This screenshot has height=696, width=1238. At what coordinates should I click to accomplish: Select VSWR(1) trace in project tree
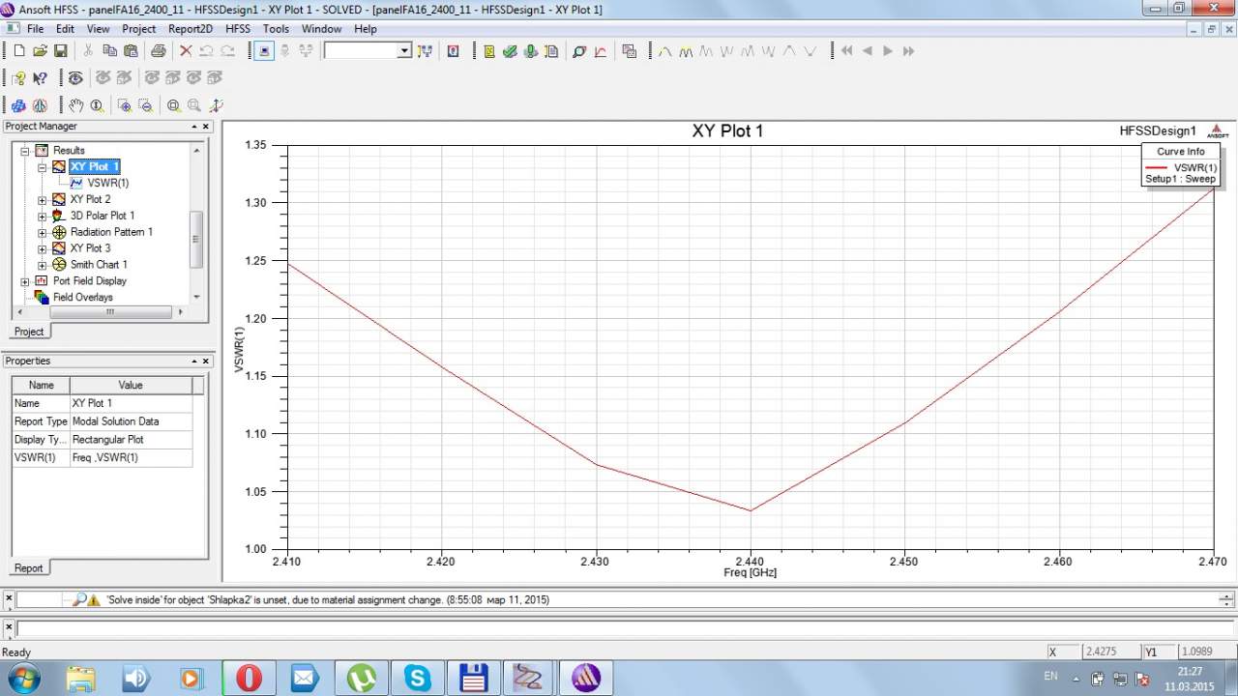[x=107, y=183]
